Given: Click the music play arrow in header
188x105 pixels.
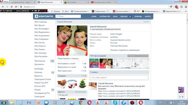Looking at the screenshot, I should [130, 16].
